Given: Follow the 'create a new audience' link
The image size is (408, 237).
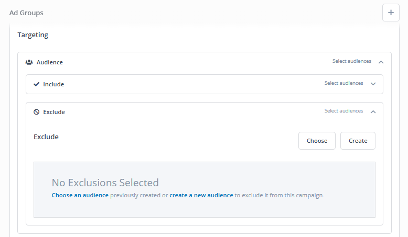Looking at the screenshot, I should 201,195.
